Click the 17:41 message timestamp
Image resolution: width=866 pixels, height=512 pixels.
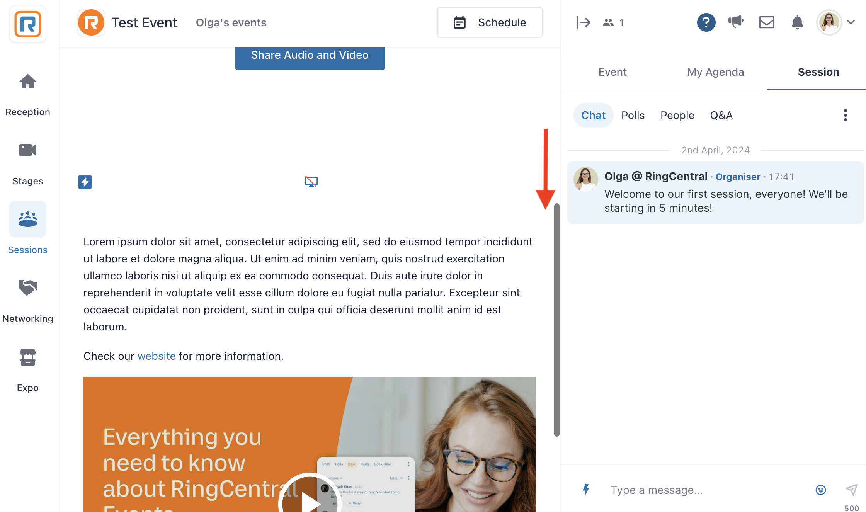pyautogui.click(x=781, y=177)
